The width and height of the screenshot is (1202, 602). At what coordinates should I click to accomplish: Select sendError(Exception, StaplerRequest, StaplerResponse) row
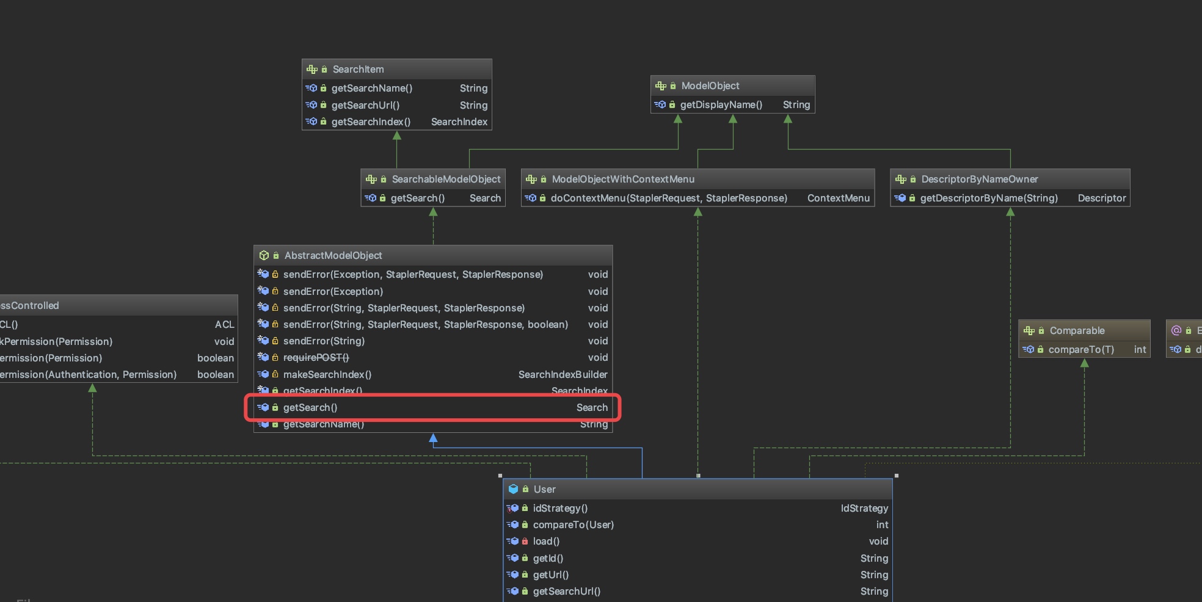(x=433, y=274)
